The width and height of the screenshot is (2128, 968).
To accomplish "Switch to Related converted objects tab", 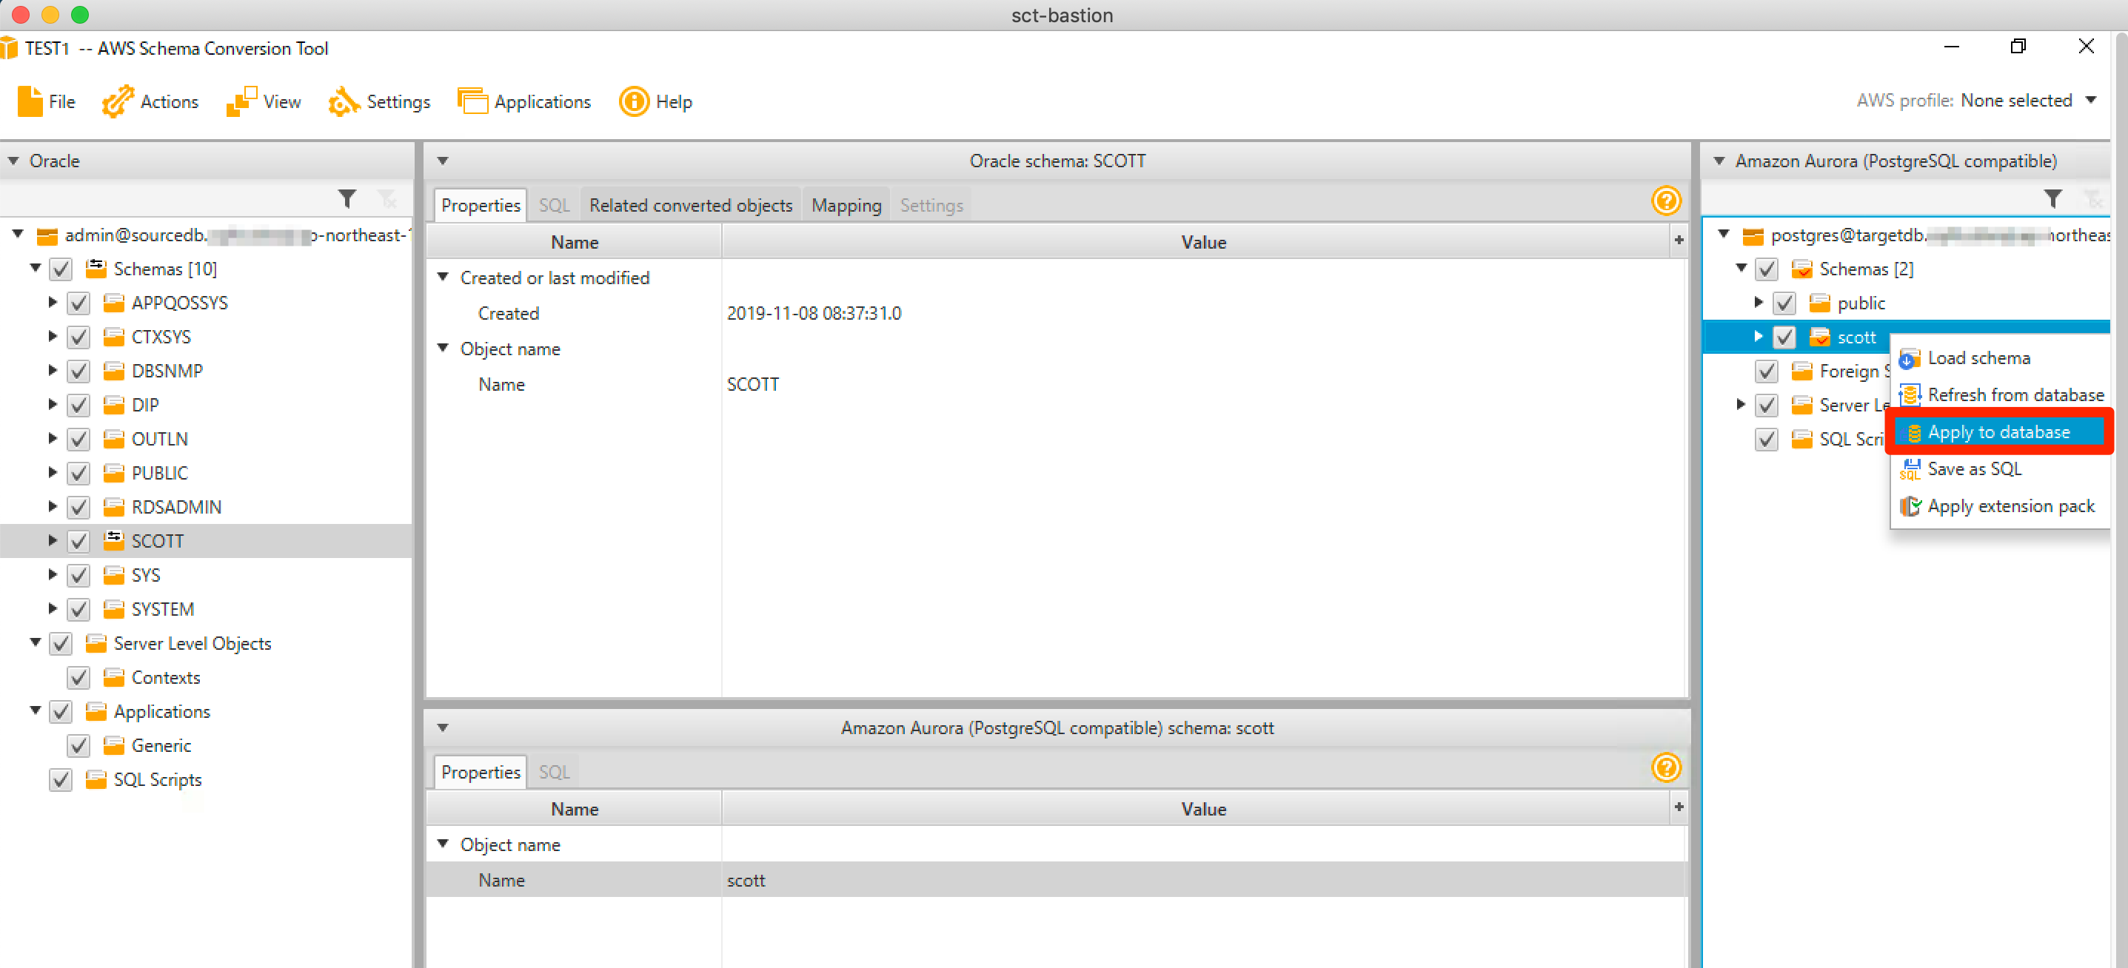I will click(691, 205).
